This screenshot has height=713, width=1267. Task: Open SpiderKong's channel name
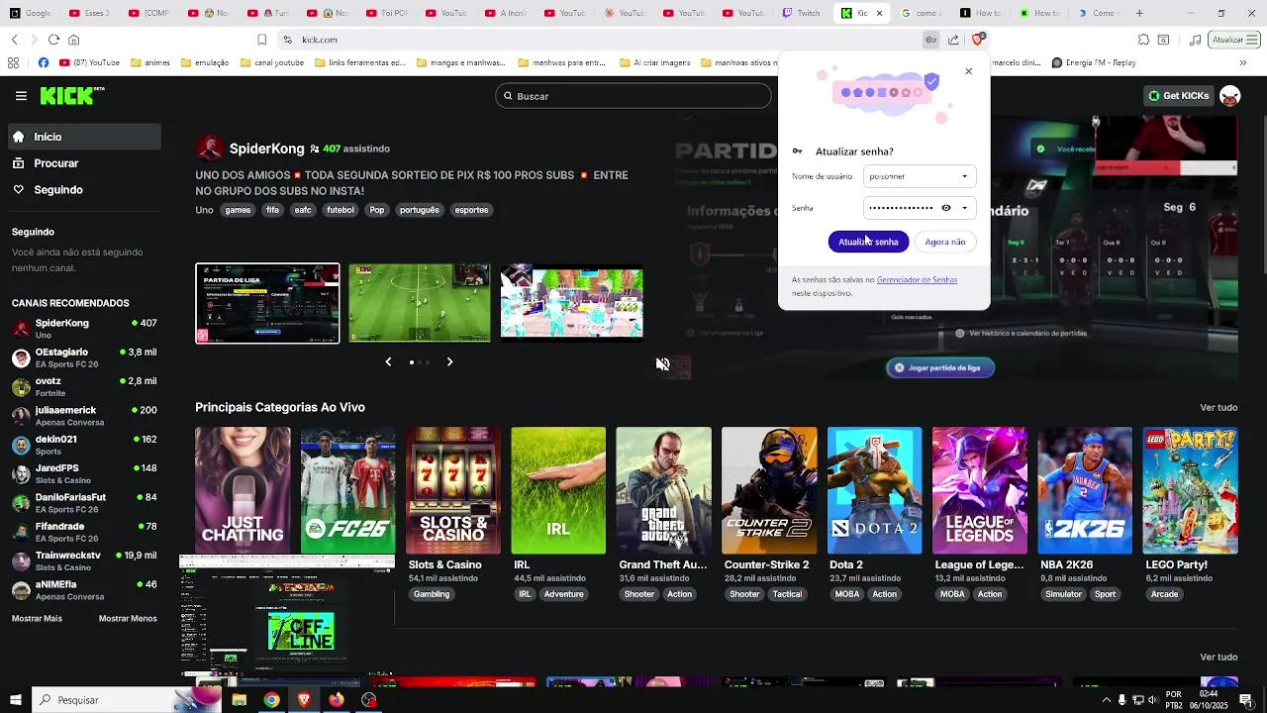click(x=267, y=149)
